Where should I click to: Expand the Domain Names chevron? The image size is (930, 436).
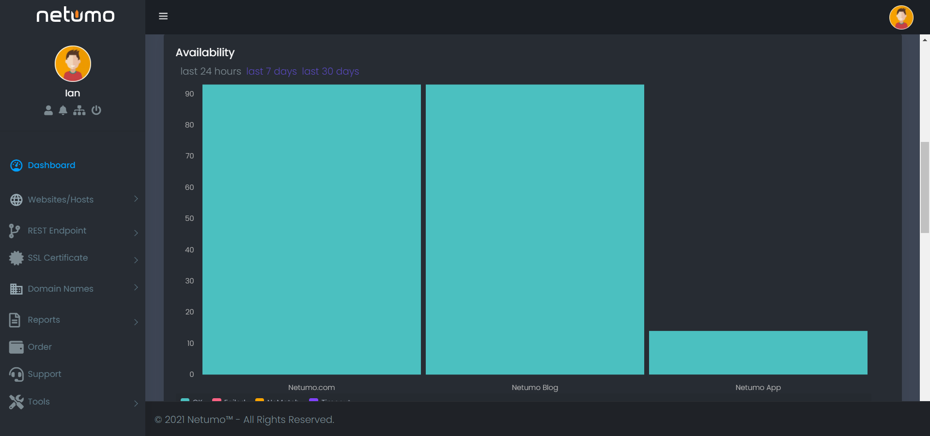(x=136, y=287)
